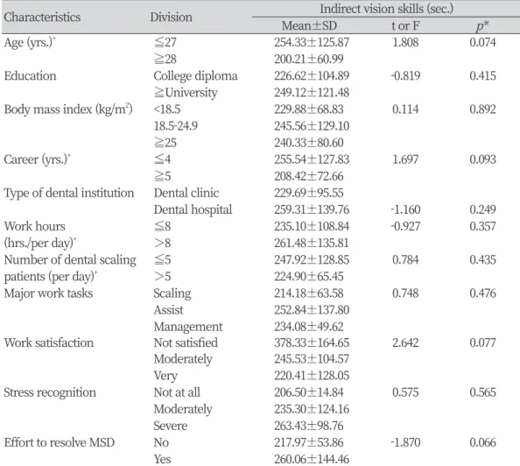Viewport: 520px width, 466px height.
Task: Click the 'Career (yrs.)' row label
Action: tap(37, 160)
